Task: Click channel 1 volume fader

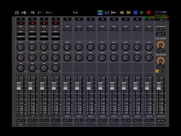Action: (19, 86)
